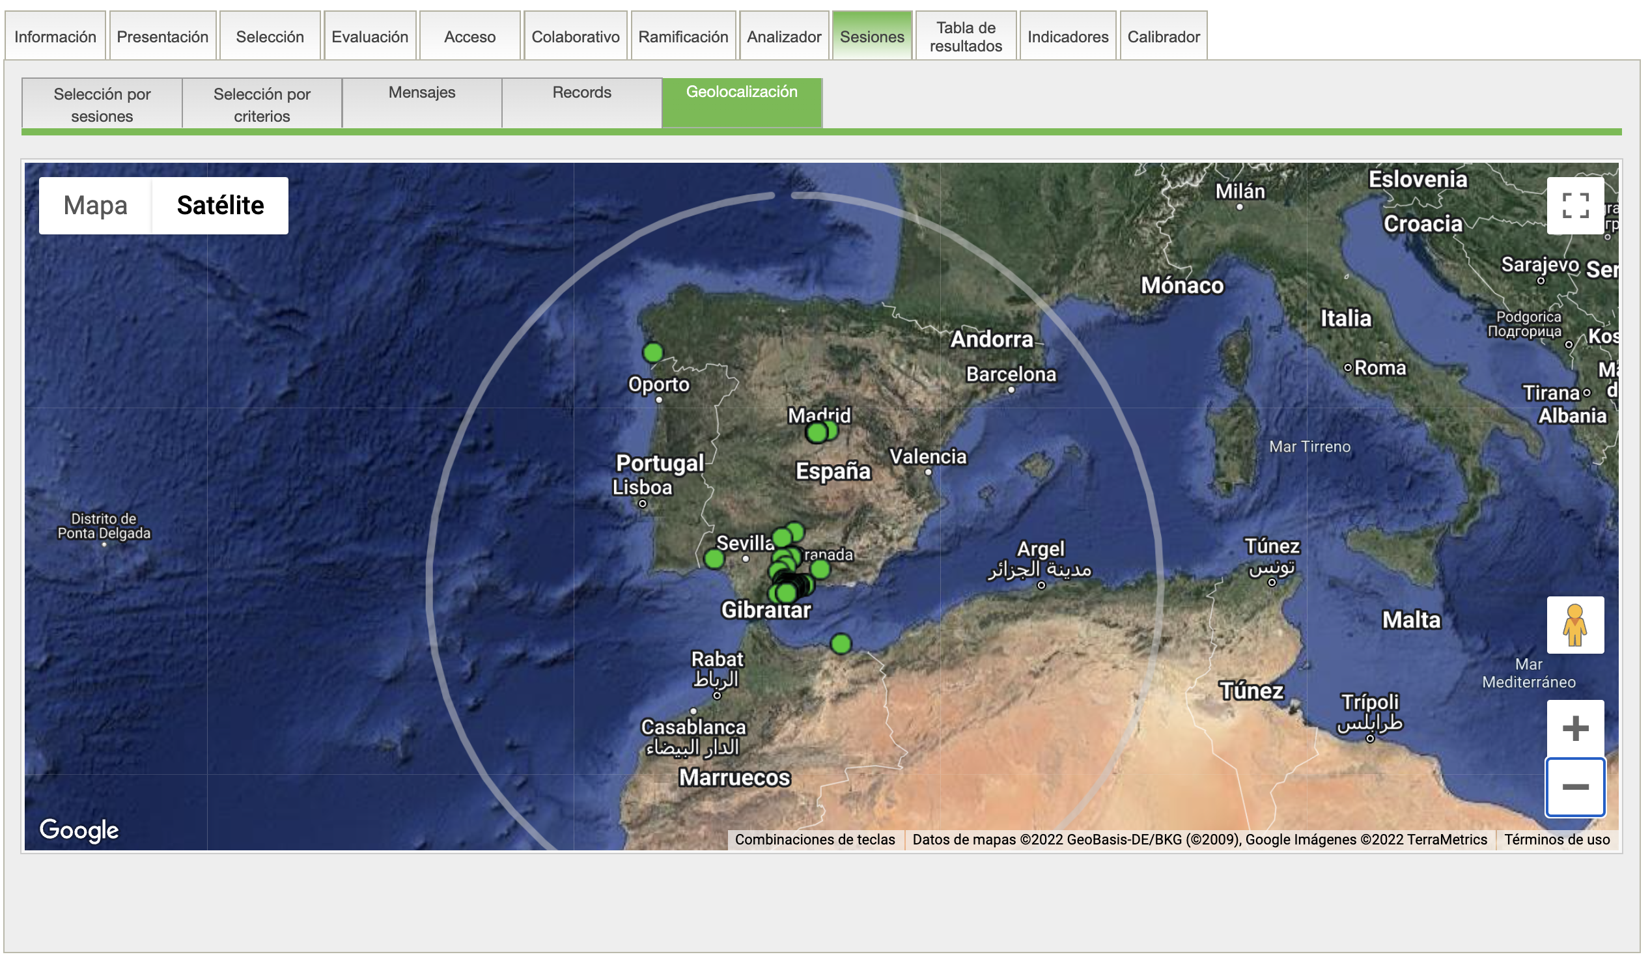Zoom in with the plus button
The height and width of the screenshot is (961, 1650).
[1574, 729]
